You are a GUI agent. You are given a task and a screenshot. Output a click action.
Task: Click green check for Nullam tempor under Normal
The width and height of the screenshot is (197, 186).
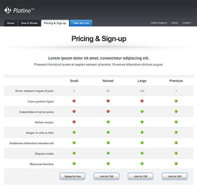pos(108,122)
